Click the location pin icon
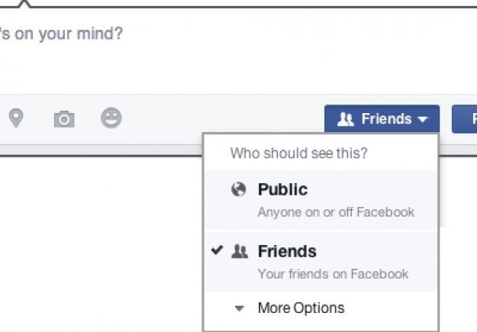The image size is (477, 332). (15, 118)
